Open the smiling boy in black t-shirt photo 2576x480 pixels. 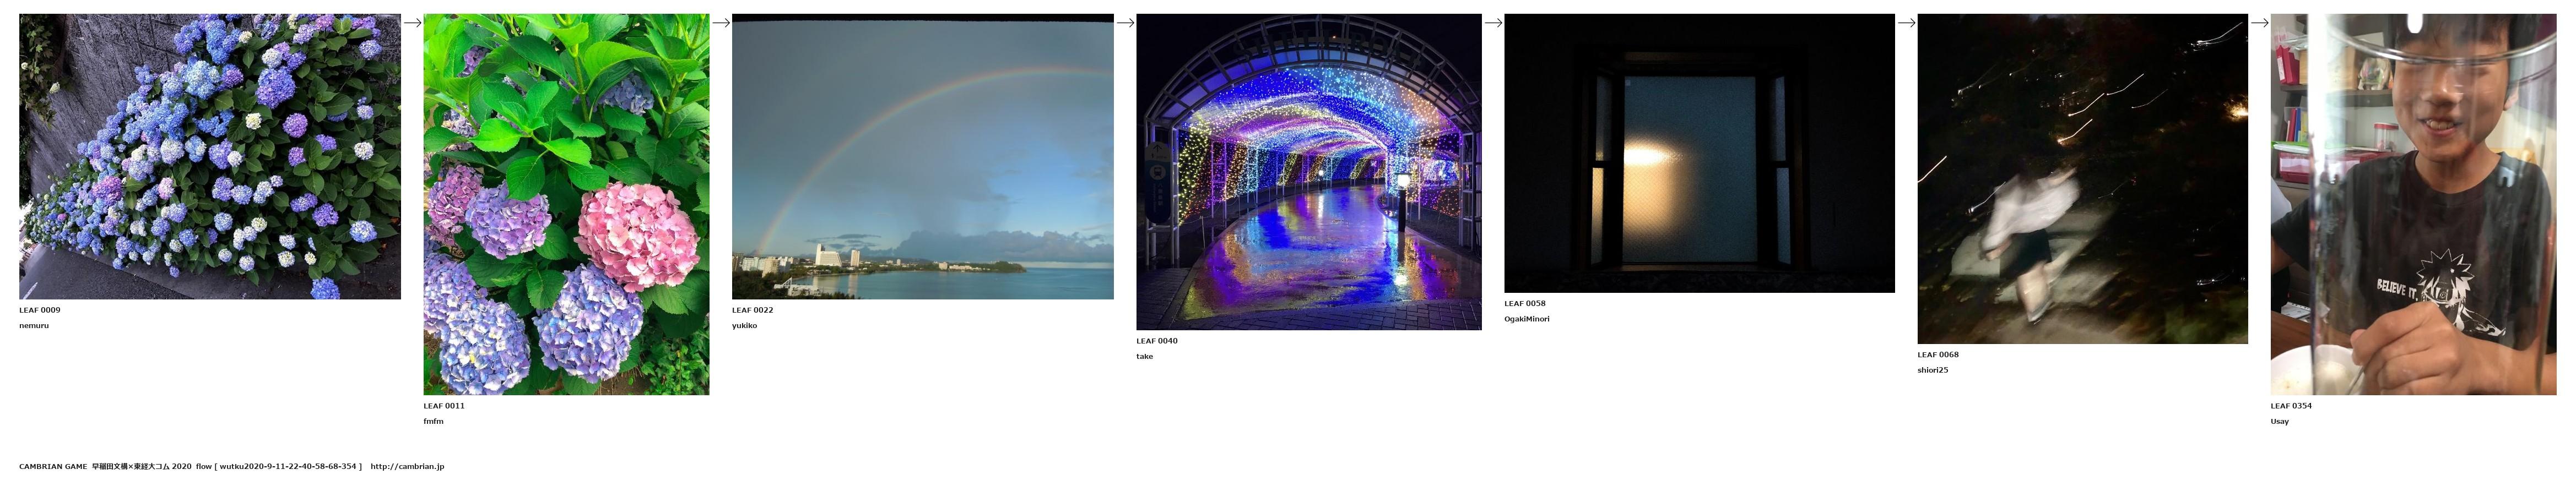pos(2413,204)
